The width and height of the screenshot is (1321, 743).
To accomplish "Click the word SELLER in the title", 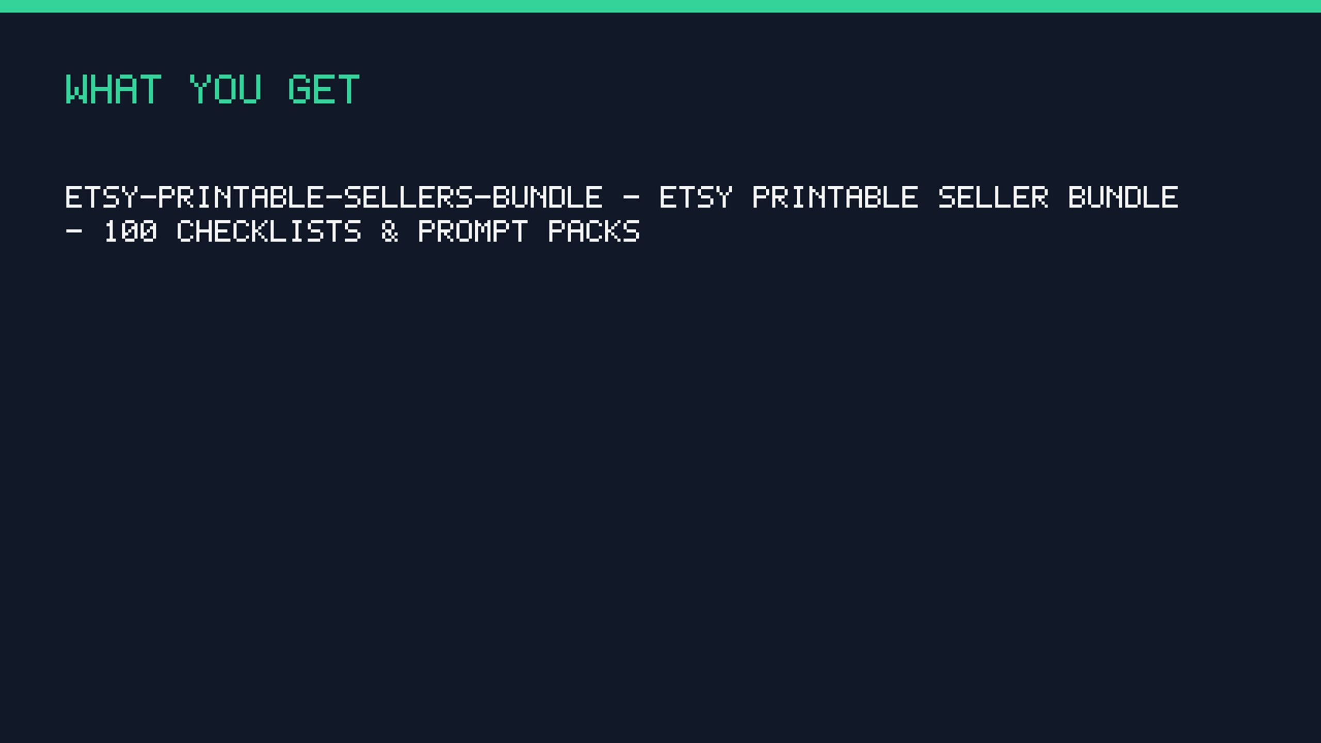I will (993, 198).
